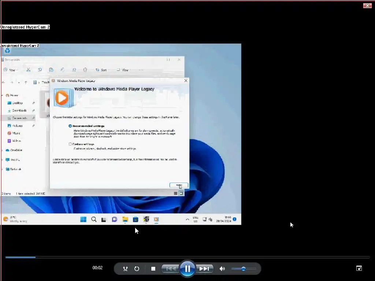This screenshot has height=281, width=375.
Task: Select Videos in the Explorer sidebar
Action: pos(14,141)
